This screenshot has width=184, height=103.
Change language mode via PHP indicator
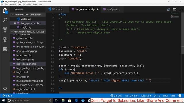173,96
